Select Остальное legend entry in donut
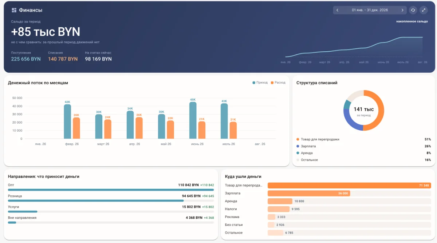The image size is (437, 243). (x=364, y=160)
